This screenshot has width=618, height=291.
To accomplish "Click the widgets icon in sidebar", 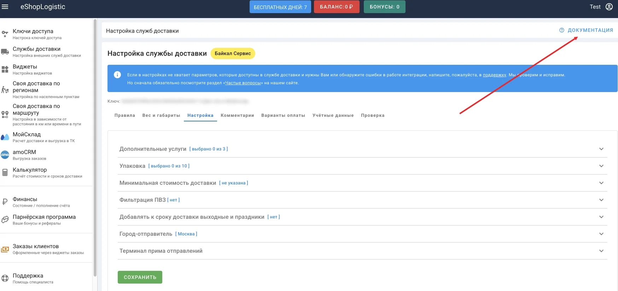I will pyautogui.click(x=5, y=69).
